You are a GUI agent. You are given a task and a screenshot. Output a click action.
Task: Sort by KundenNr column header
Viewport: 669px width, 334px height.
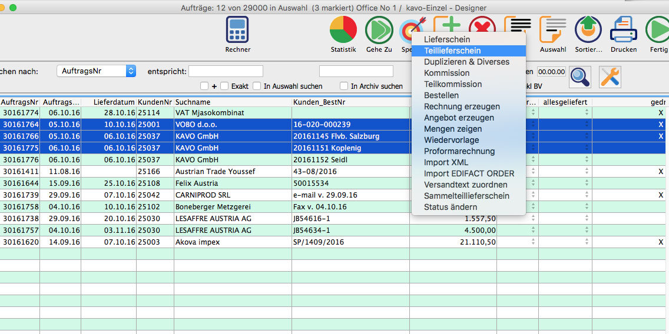155,102
